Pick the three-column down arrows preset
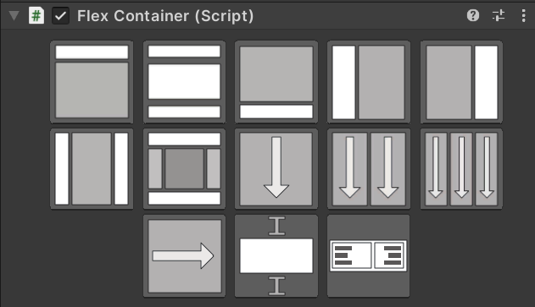The image size is (535, 307). pyautogui.click(x=461, y=169)
